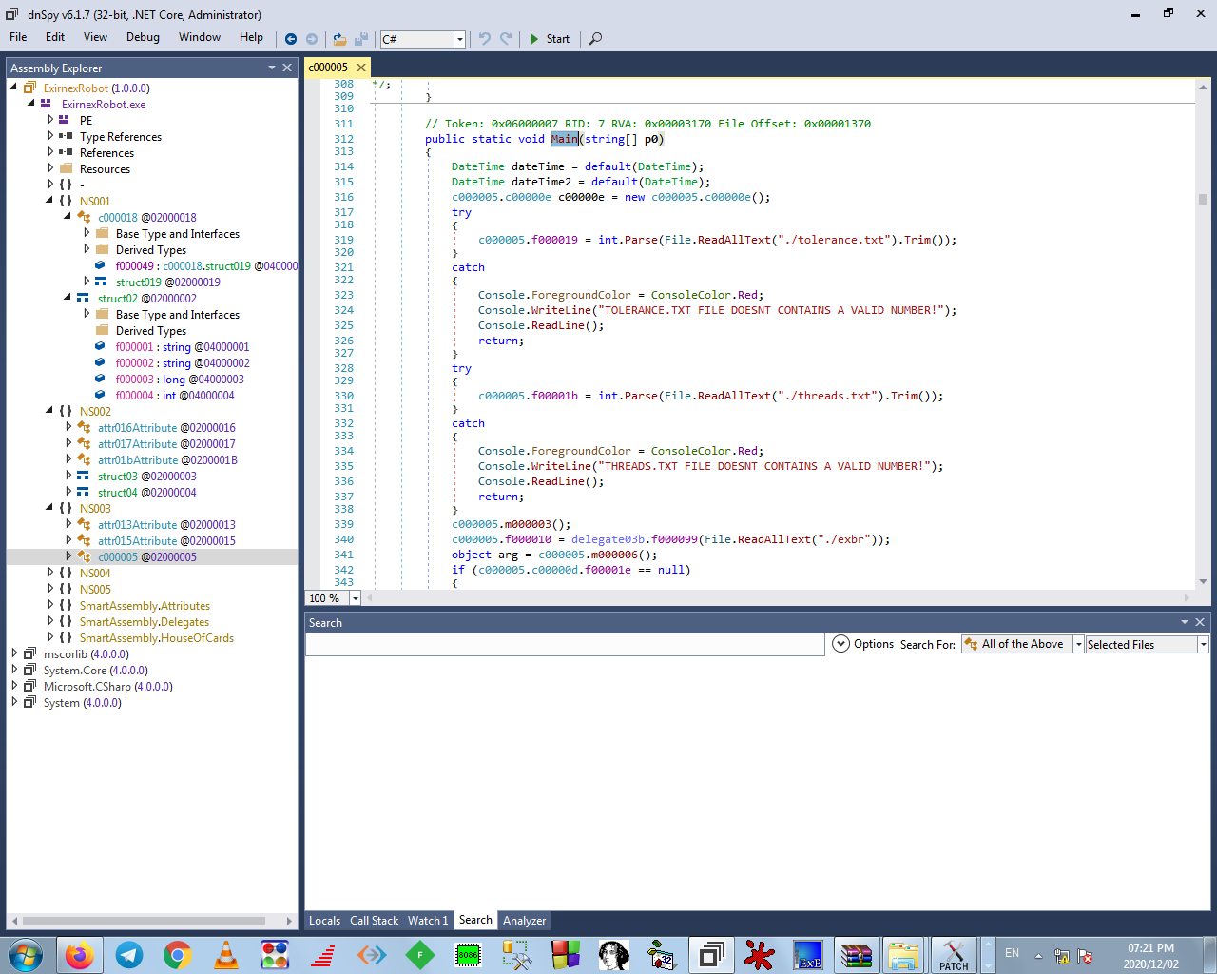Open the Edit menu
1217x974 pixels.
(55, 37)
